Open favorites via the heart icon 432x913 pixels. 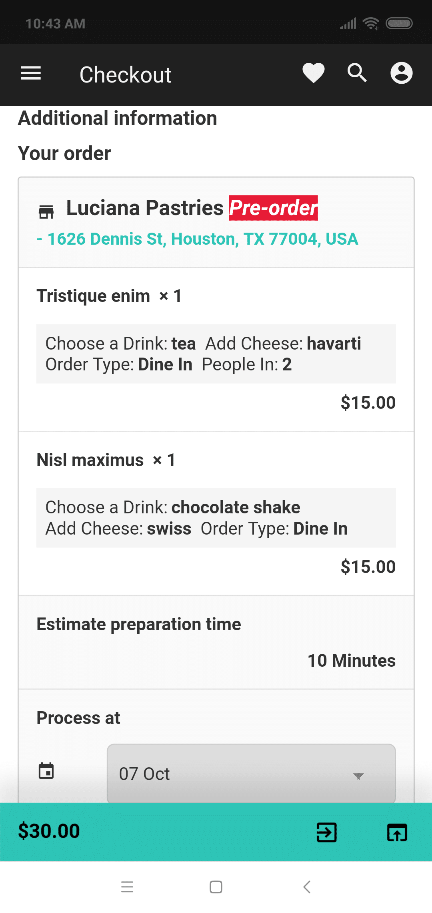[313, 73]
